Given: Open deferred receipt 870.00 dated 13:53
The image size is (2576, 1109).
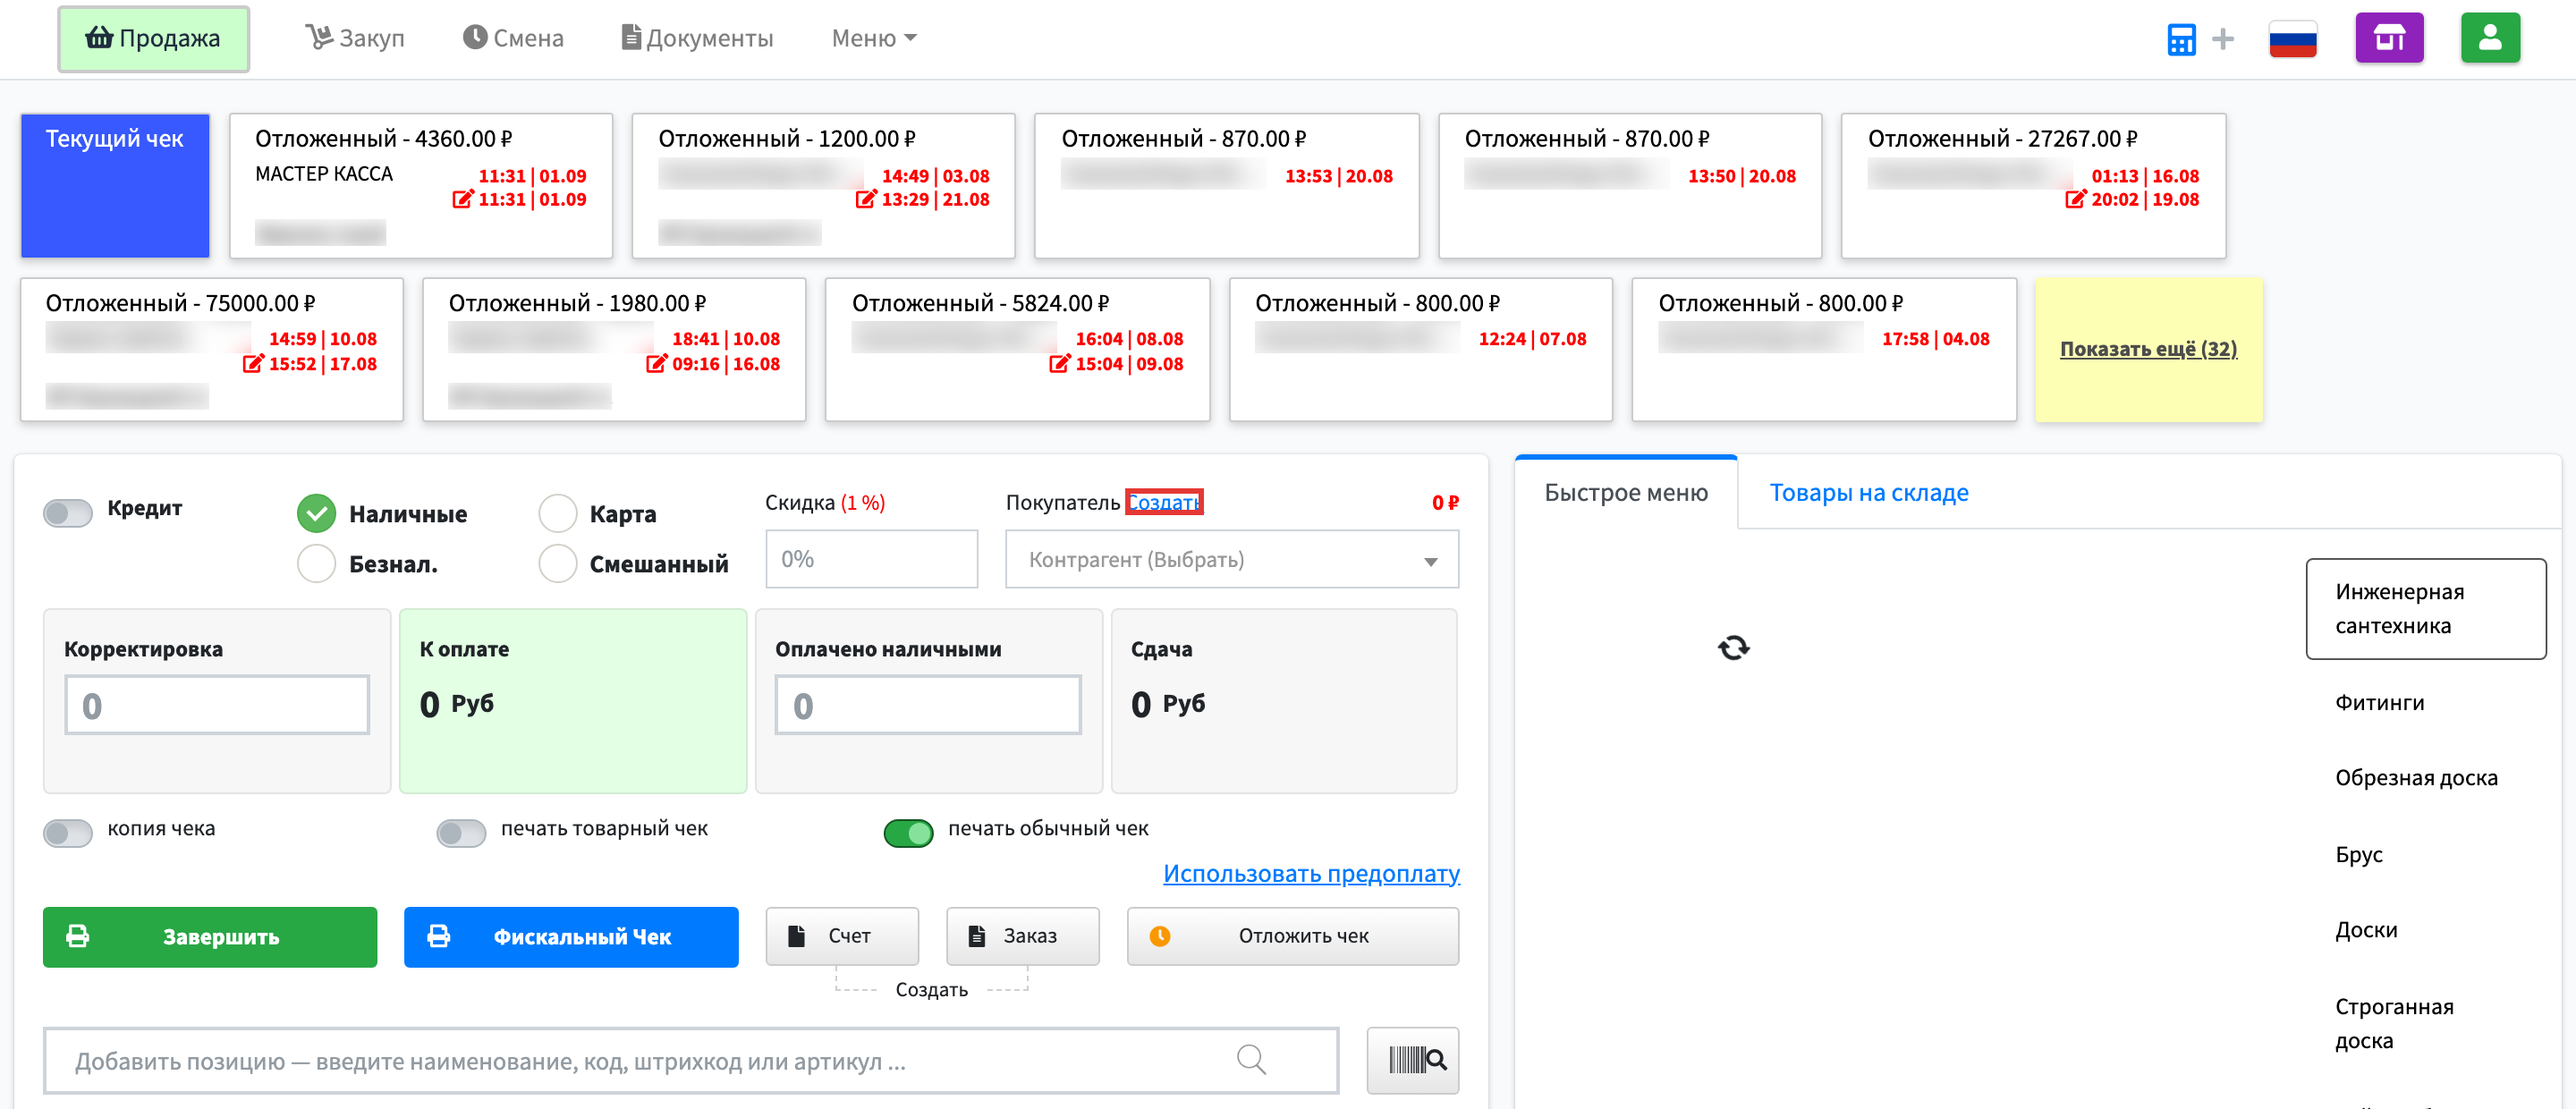Looking at the screenshot, I should pos(1227,186).
